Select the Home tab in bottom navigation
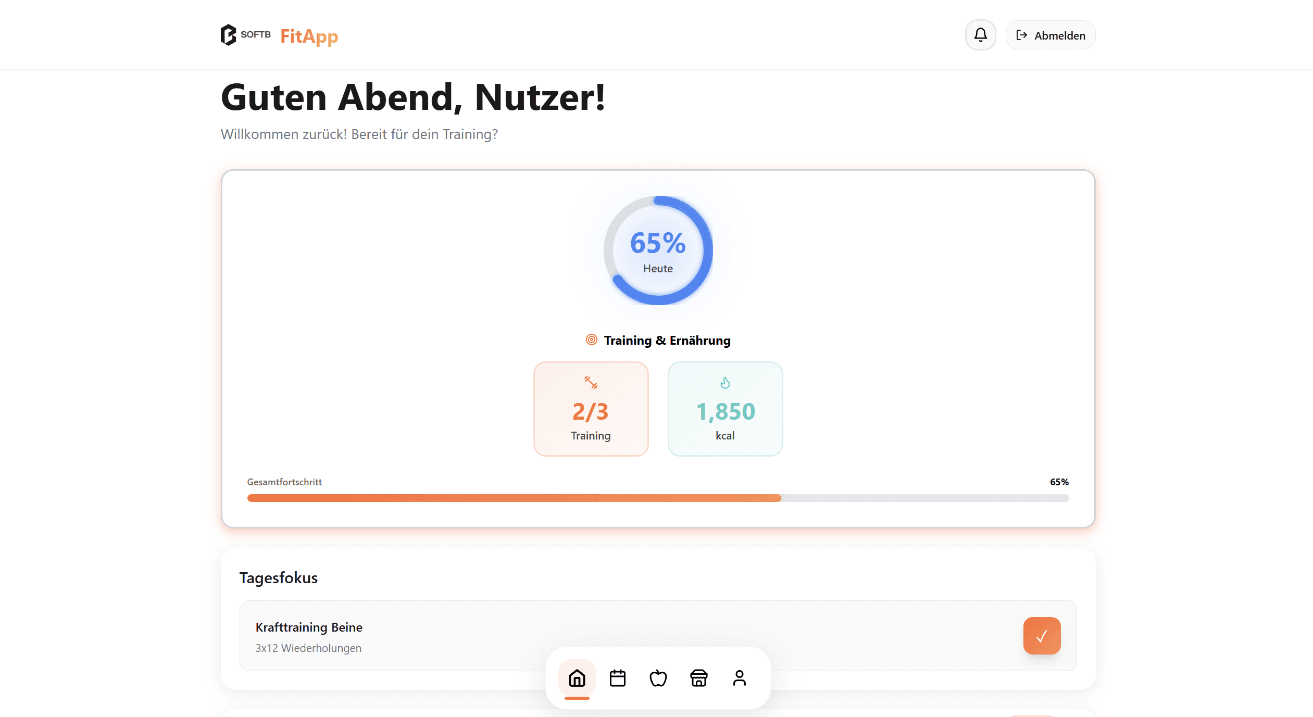Screen dimensions: 1313x717 tap(577, 678)
